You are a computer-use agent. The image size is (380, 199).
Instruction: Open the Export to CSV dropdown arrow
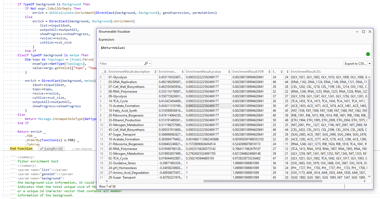pos(370,64)
